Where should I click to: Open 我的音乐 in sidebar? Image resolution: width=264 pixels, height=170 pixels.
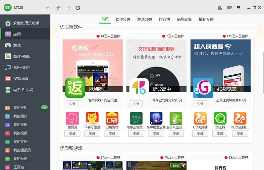coord(25,125)
